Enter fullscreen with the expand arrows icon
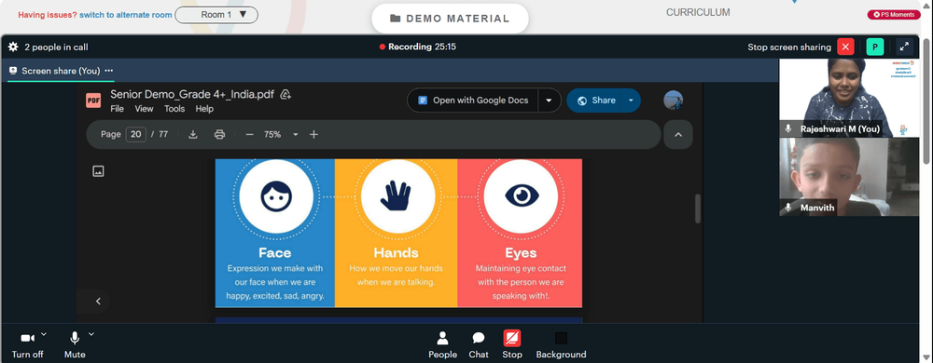933x363 pixels. tap(904, 47)
